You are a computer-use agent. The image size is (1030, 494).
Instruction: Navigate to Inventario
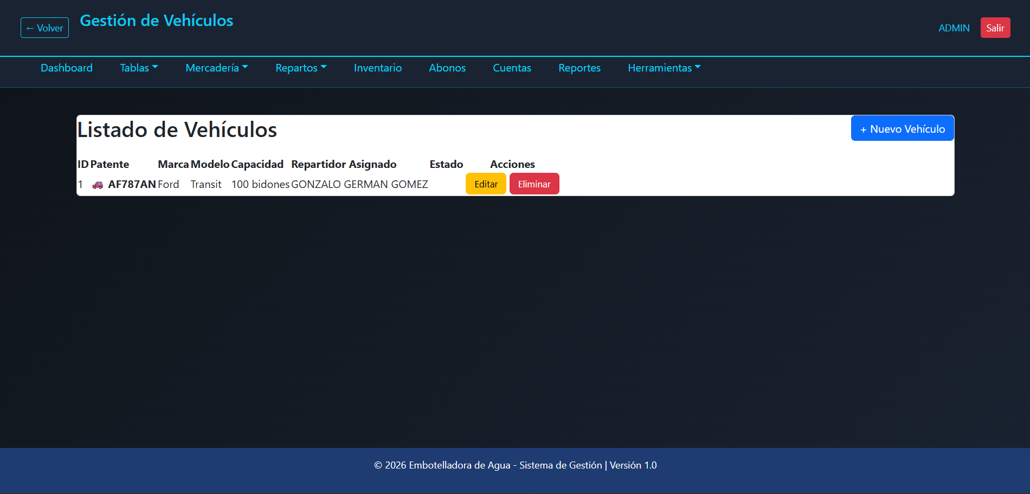[378, 68]
